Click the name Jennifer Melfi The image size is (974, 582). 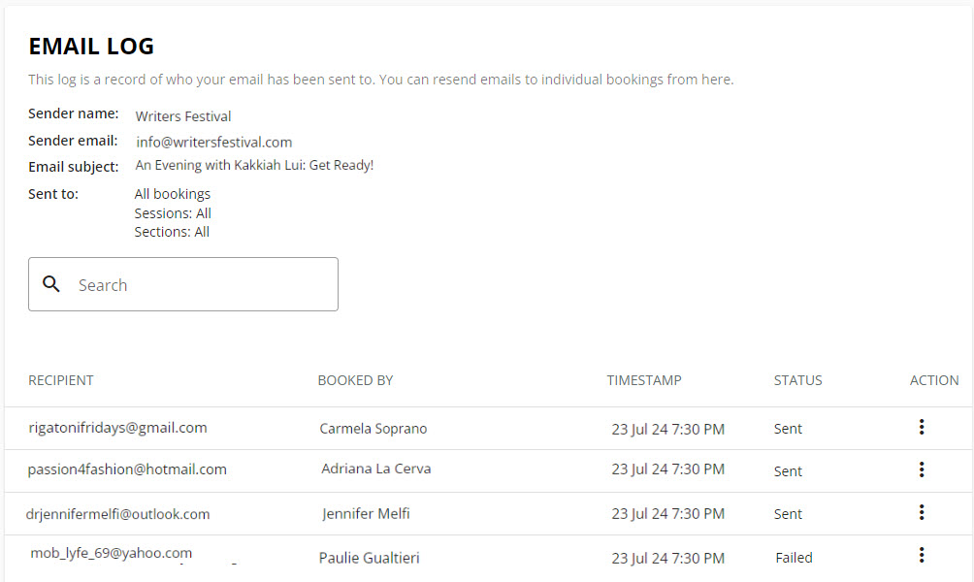tap(366, 514)
